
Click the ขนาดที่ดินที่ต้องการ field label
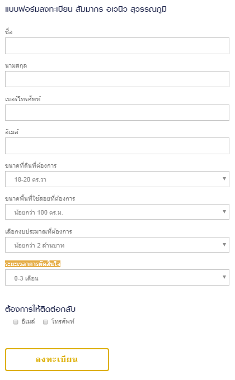pyautogui.click(x=31, y=165)
